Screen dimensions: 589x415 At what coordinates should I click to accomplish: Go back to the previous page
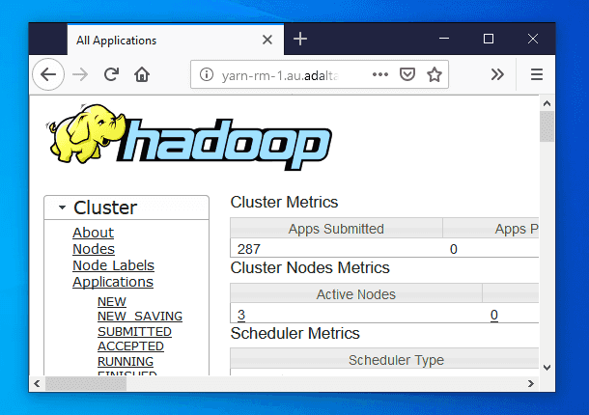(x=48, y=74)
